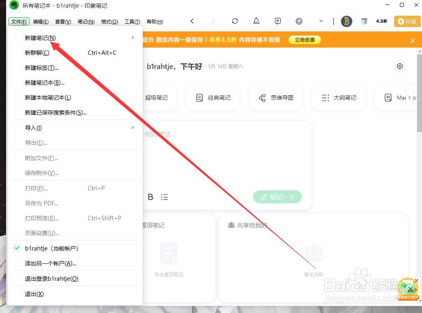Click the smiley circle toolbar icon
This screenshot has height=313, width=422.
point(299,21)
